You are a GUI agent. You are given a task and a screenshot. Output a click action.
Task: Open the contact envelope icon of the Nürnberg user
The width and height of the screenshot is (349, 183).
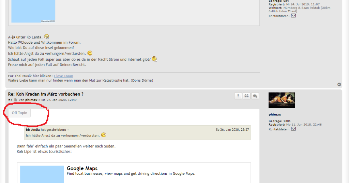(x=293, y=16)
